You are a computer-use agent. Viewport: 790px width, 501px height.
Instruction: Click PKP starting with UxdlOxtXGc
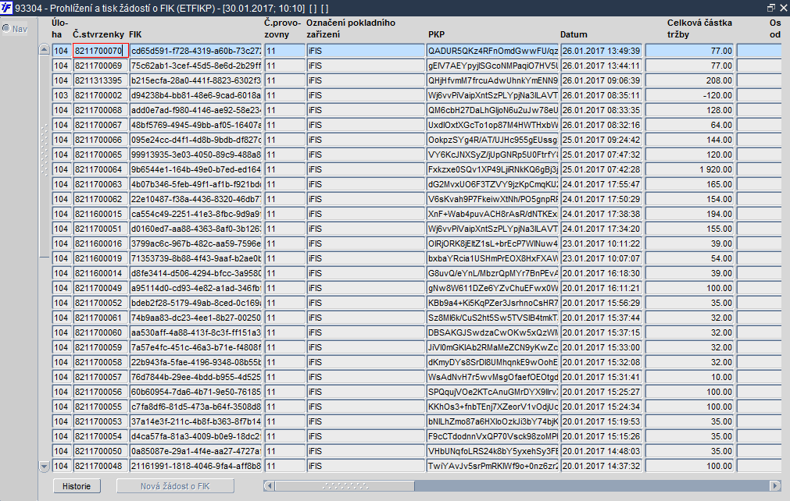492,125
